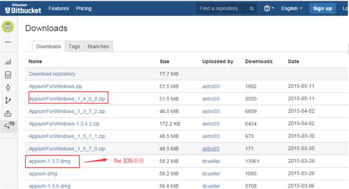Open the Commits sidebar icon
349x189 pixels.
8,87
